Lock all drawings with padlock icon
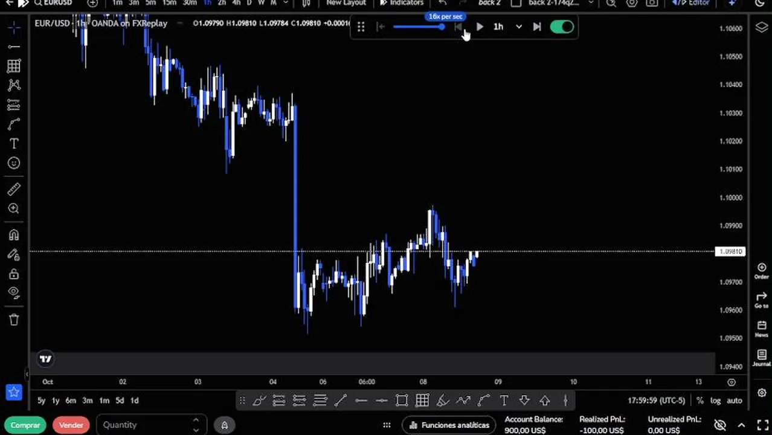The height and width of the screenshot is (435, 772). 14,274
